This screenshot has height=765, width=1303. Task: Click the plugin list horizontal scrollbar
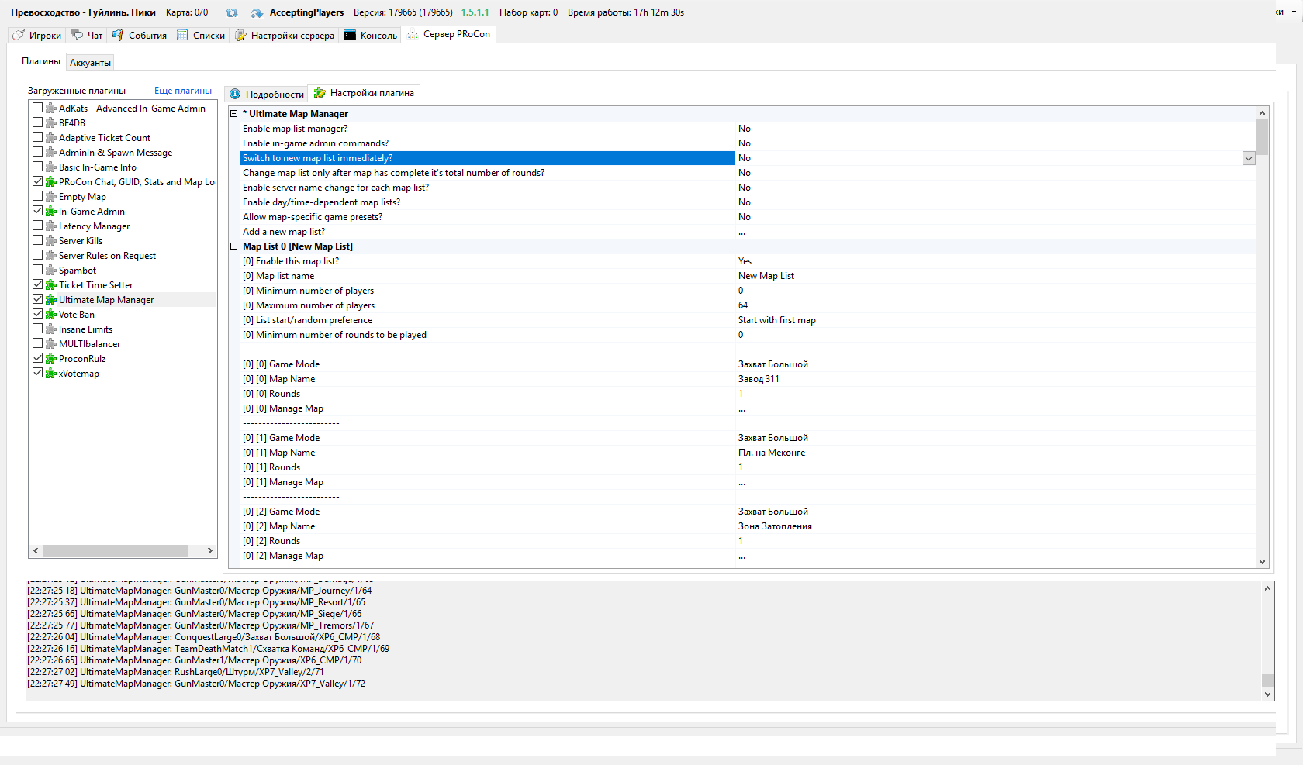click(115, 550)
